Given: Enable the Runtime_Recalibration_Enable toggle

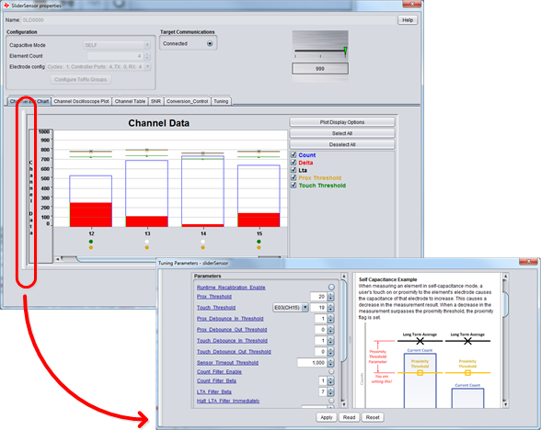Looking at the screenshot, I should coord(331,287).
